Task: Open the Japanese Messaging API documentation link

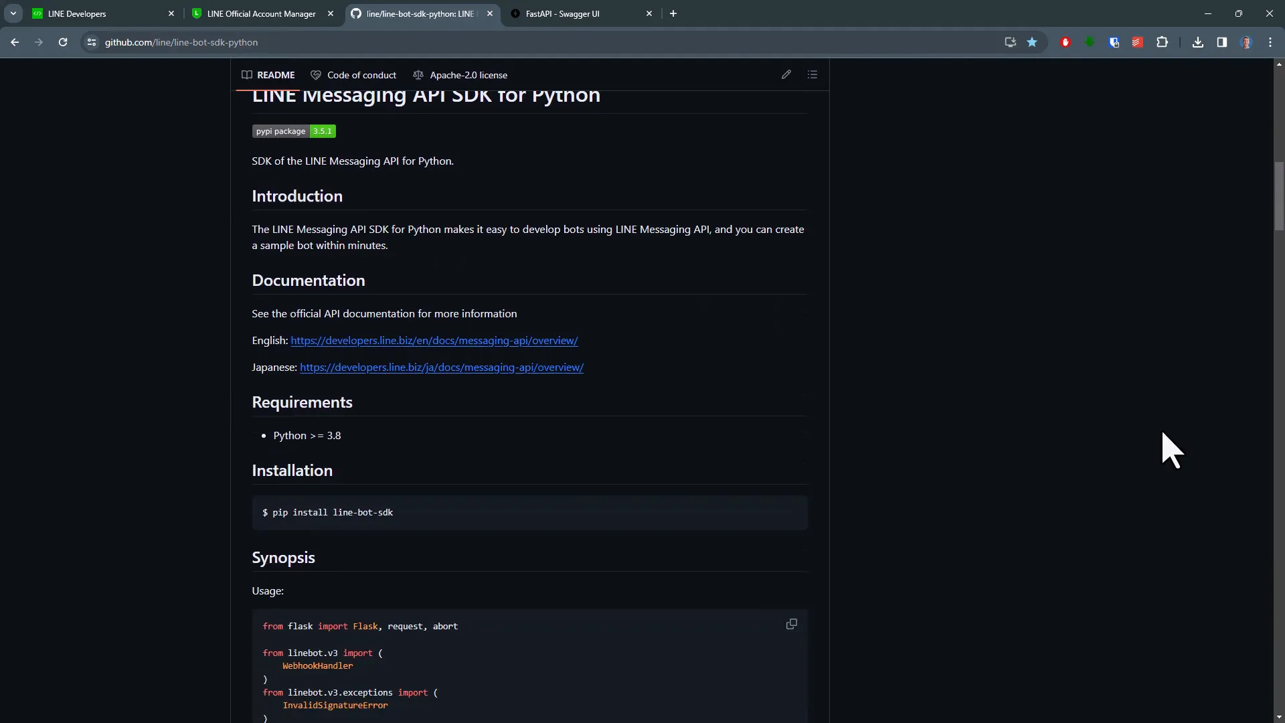Action: click(x=441, y=368)
